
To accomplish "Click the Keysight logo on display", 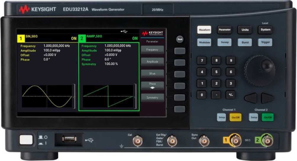I will (x=152, y=33).
